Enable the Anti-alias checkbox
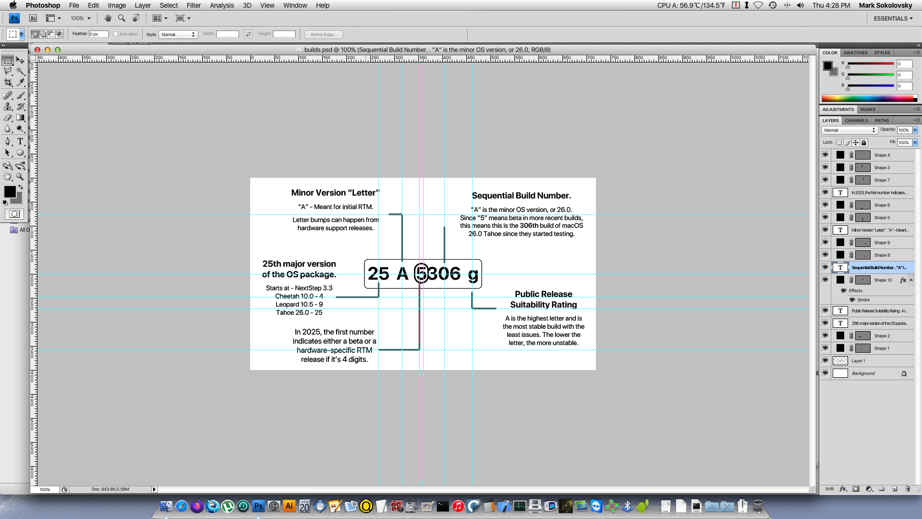 click(116, 34)
